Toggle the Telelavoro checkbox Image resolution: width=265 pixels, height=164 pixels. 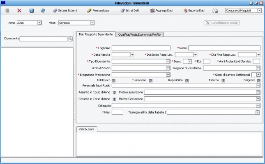[114, 81]
